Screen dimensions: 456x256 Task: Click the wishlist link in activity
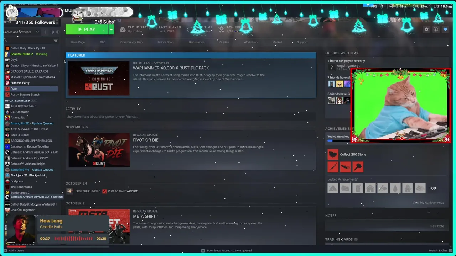coord(132,191)
